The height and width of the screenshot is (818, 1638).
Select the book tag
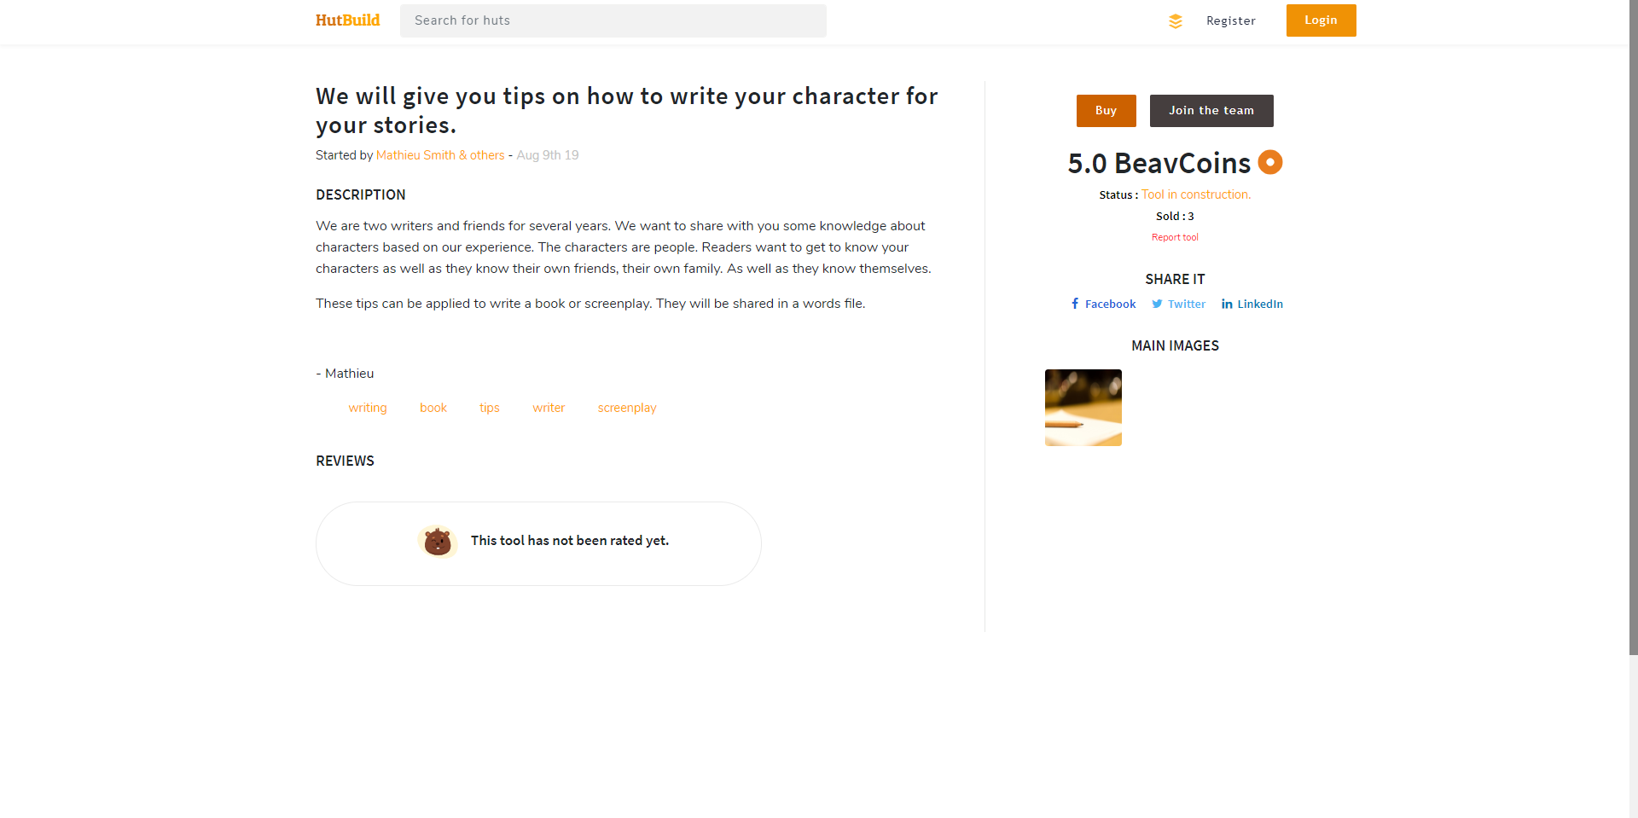click(x=433, y=408)
